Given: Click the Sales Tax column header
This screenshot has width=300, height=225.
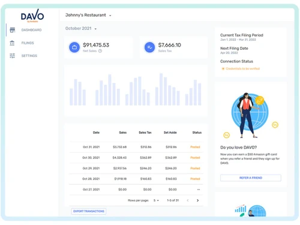Looking at the screenshot, I should (x=145, y=133).
